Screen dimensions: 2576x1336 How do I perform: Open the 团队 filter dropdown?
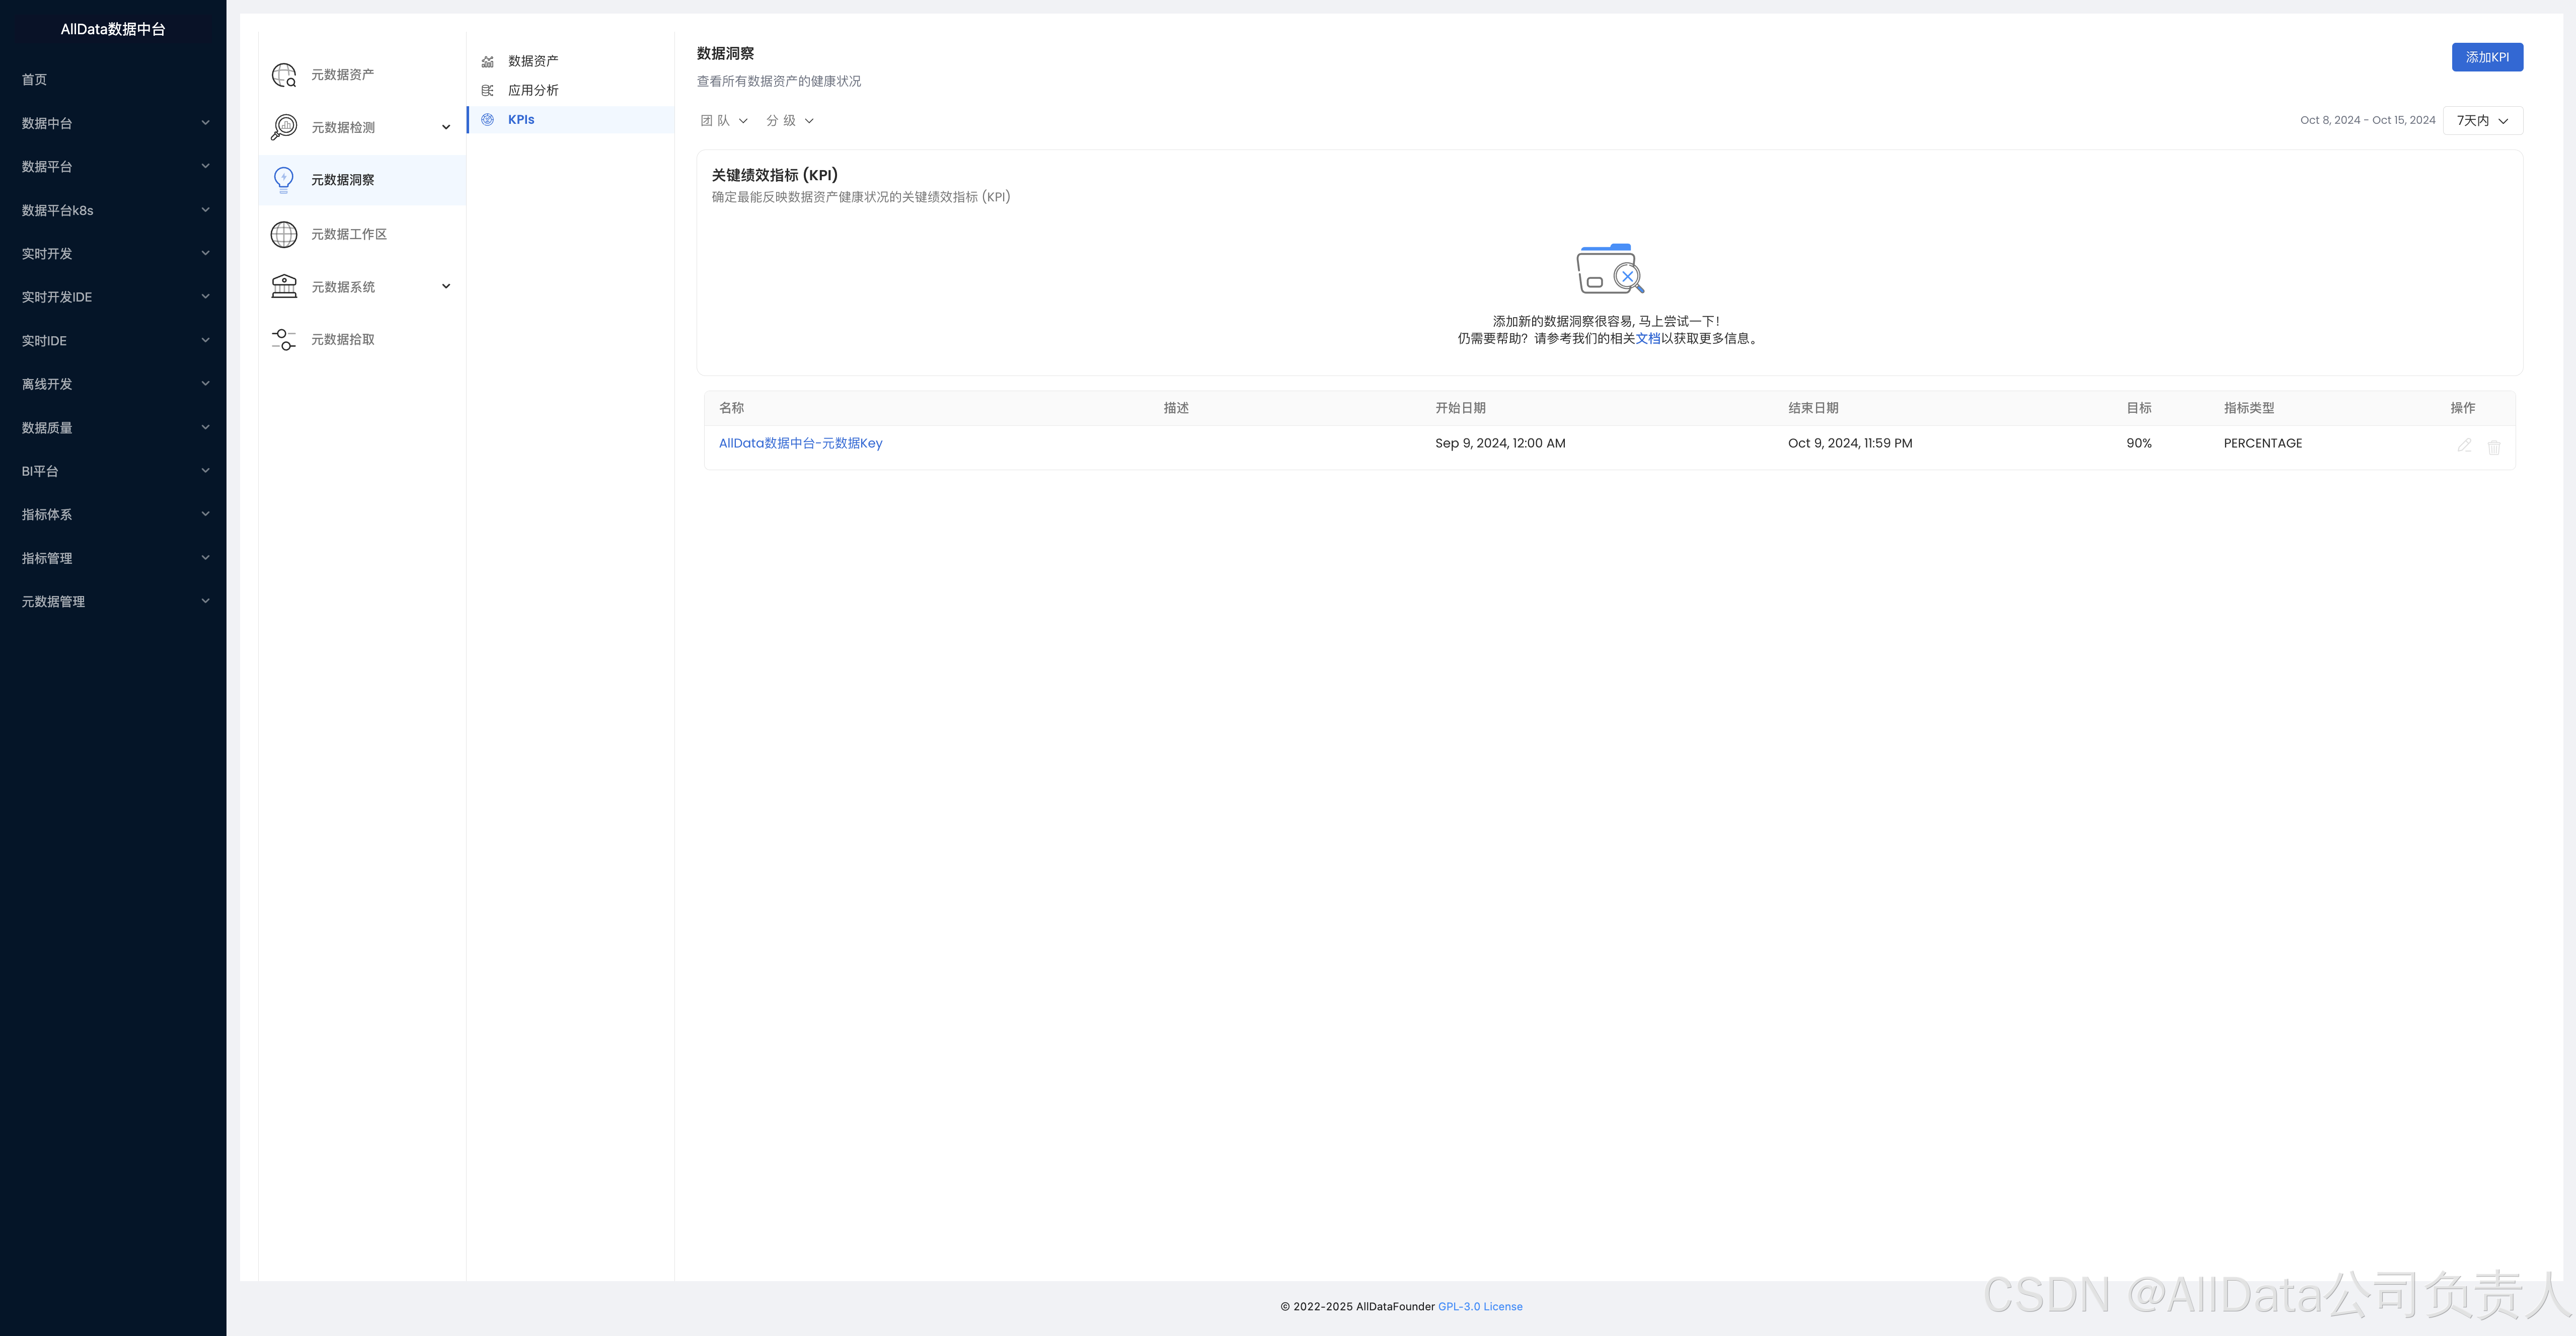[x=724, y=121]
